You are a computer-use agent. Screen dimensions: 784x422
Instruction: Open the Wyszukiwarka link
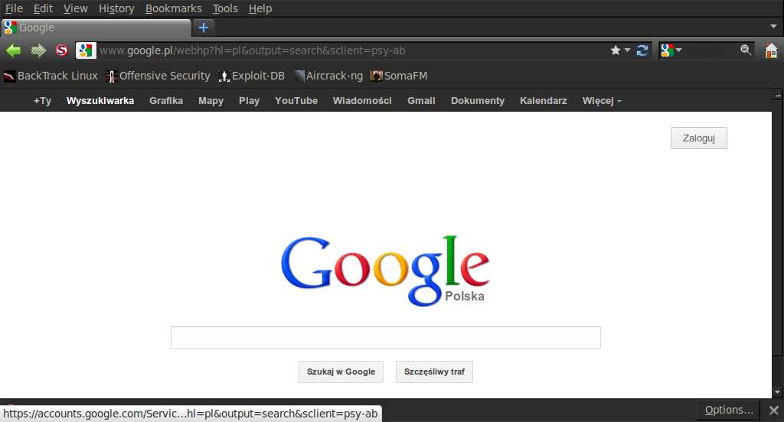click(100, 101)
